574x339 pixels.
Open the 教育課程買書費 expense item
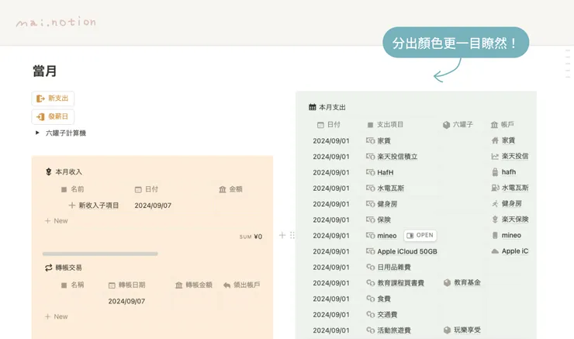click(x=400, y=283)
